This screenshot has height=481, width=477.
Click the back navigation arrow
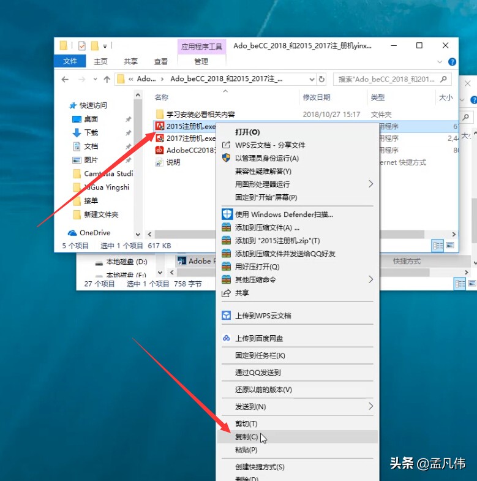(65, 80)
